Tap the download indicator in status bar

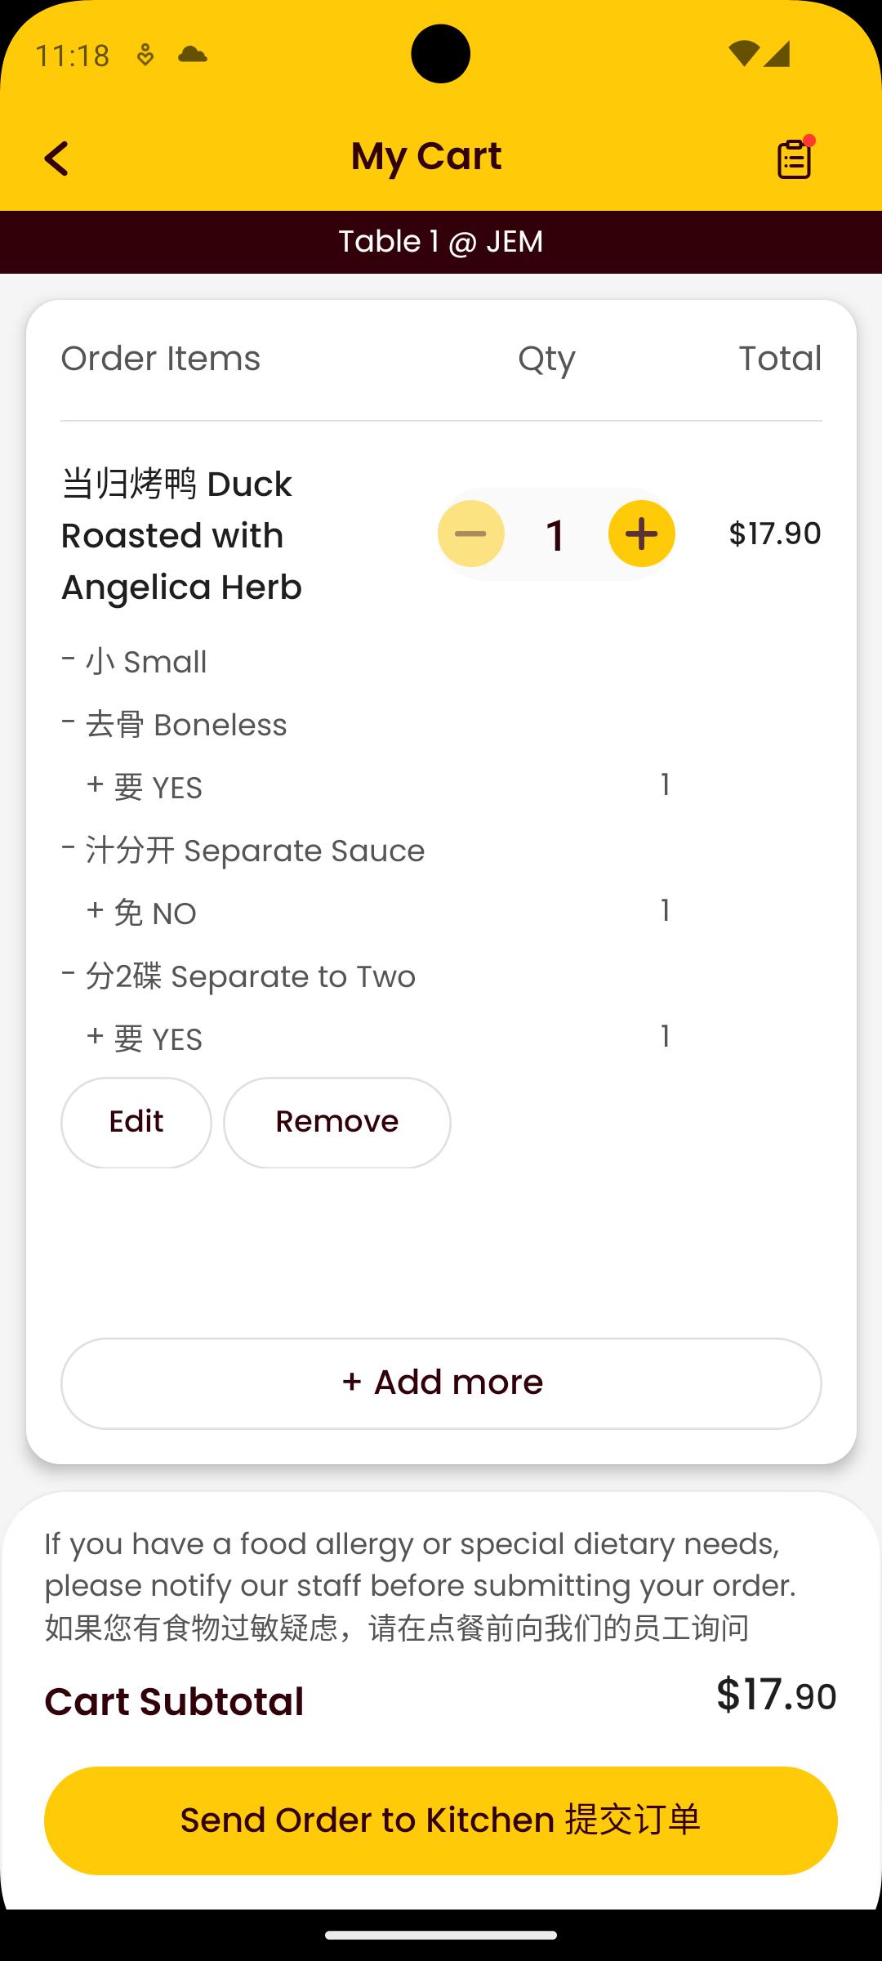click(145, 55)
